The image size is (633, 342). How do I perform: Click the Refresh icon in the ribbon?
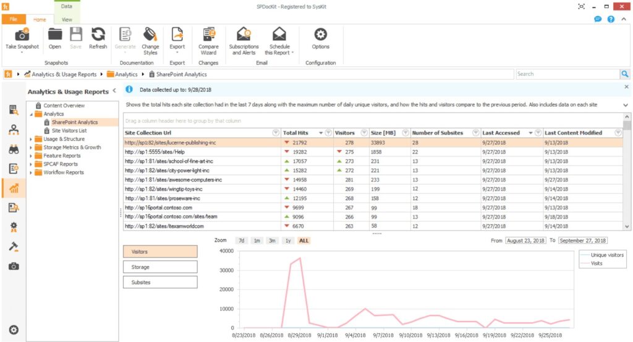coord(98,35)
